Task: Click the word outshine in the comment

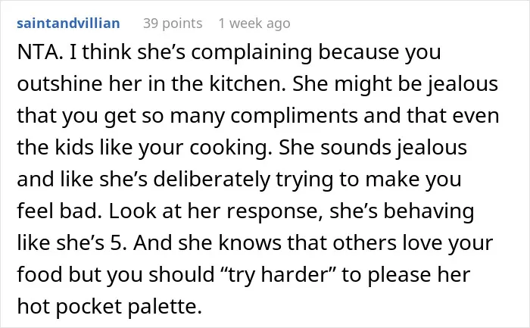Action: 60,83
